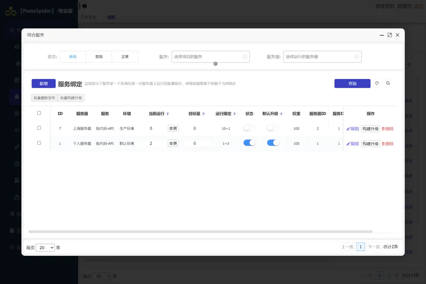426x284 pixels.
Task: Click the 新增 button
Action: pyautogui.click(x=44, y=84)
